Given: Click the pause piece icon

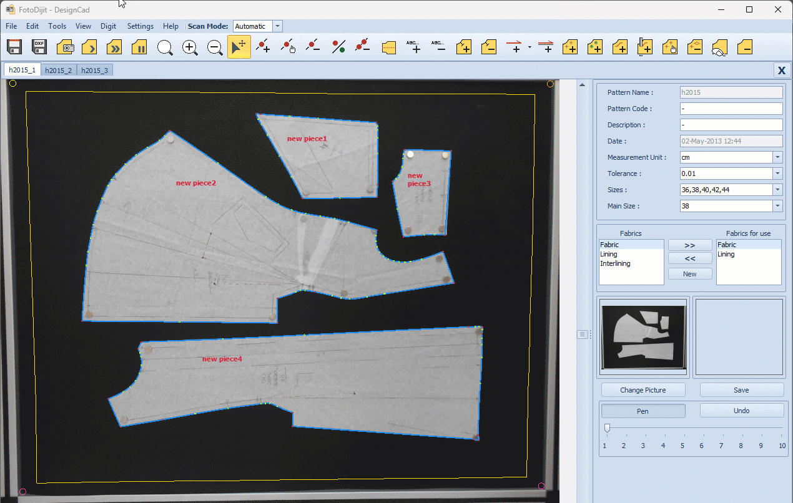Looking at the screenshot, I should pyautogui.click(x=140, y=47).
